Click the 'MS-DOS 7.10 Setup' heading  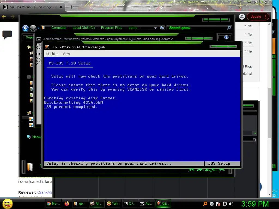click(x=69, y=63)
